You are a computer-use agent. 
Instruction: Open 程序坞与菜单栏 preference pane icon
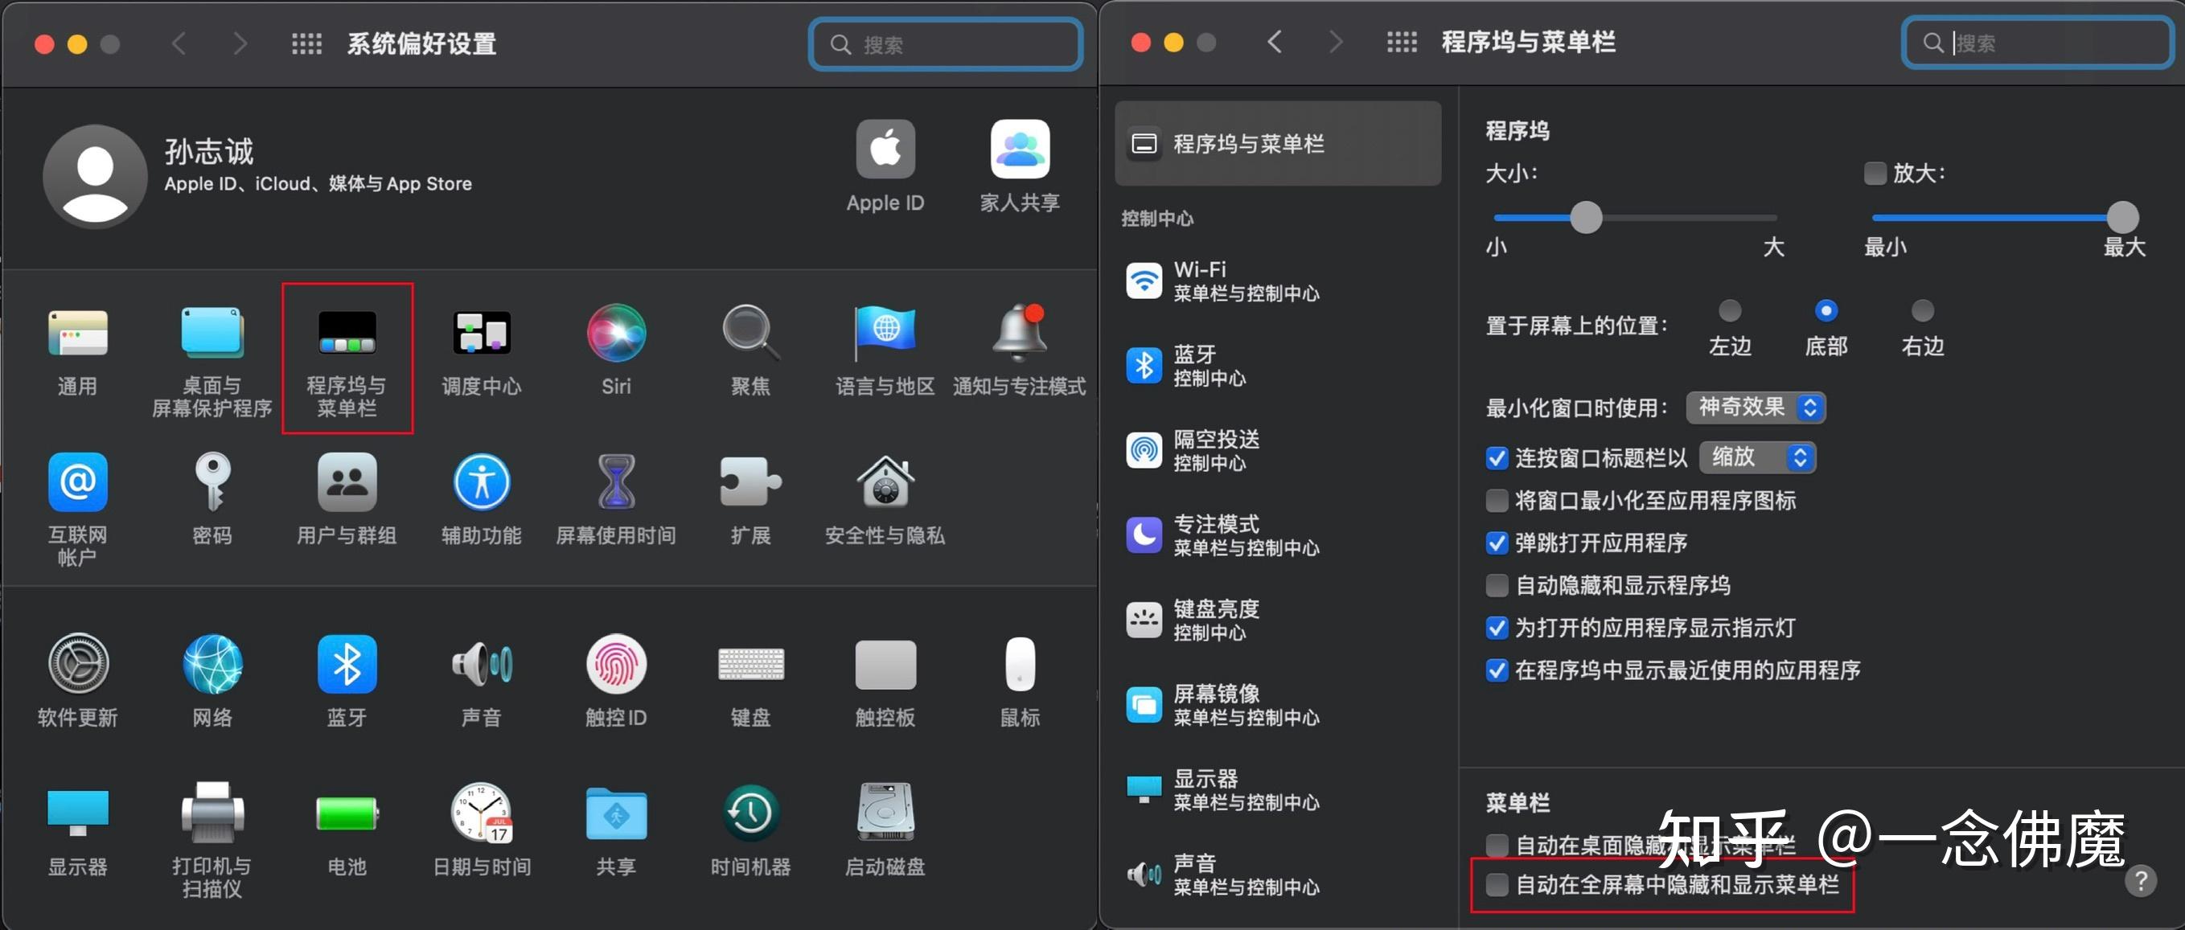[x=347, y=332]
